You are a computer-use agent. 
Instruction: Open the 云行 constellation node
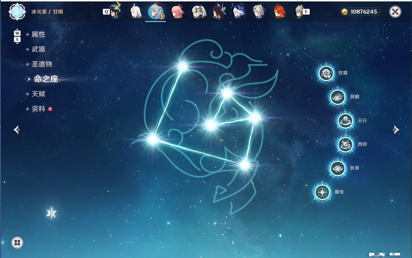tap(345, 121)
